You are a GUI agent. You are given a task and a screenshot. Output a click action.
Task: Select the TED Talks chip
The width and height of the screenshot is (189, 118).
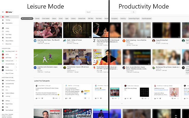click(x=91, y=19)
